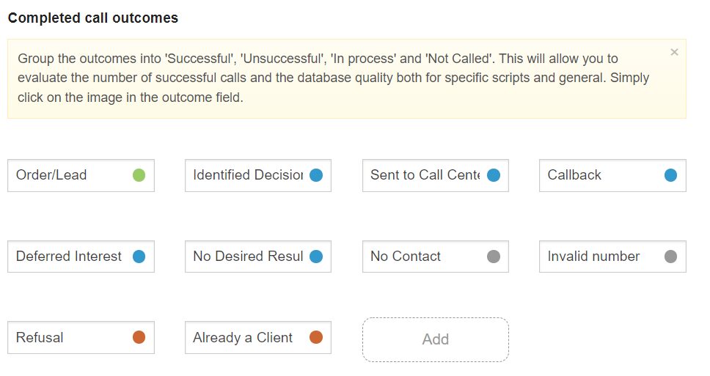Click the No Desired Result status dot
This screenshot has width=710, height=376.
[x=316, y=257]
